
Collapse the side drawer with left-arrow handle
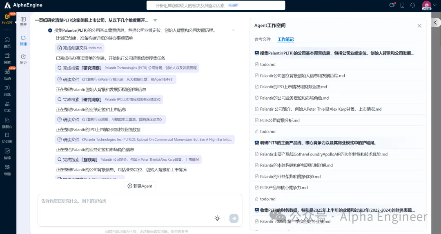pos(436,23)
